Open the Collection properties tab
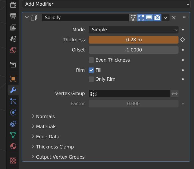 (x=13, y=65)
